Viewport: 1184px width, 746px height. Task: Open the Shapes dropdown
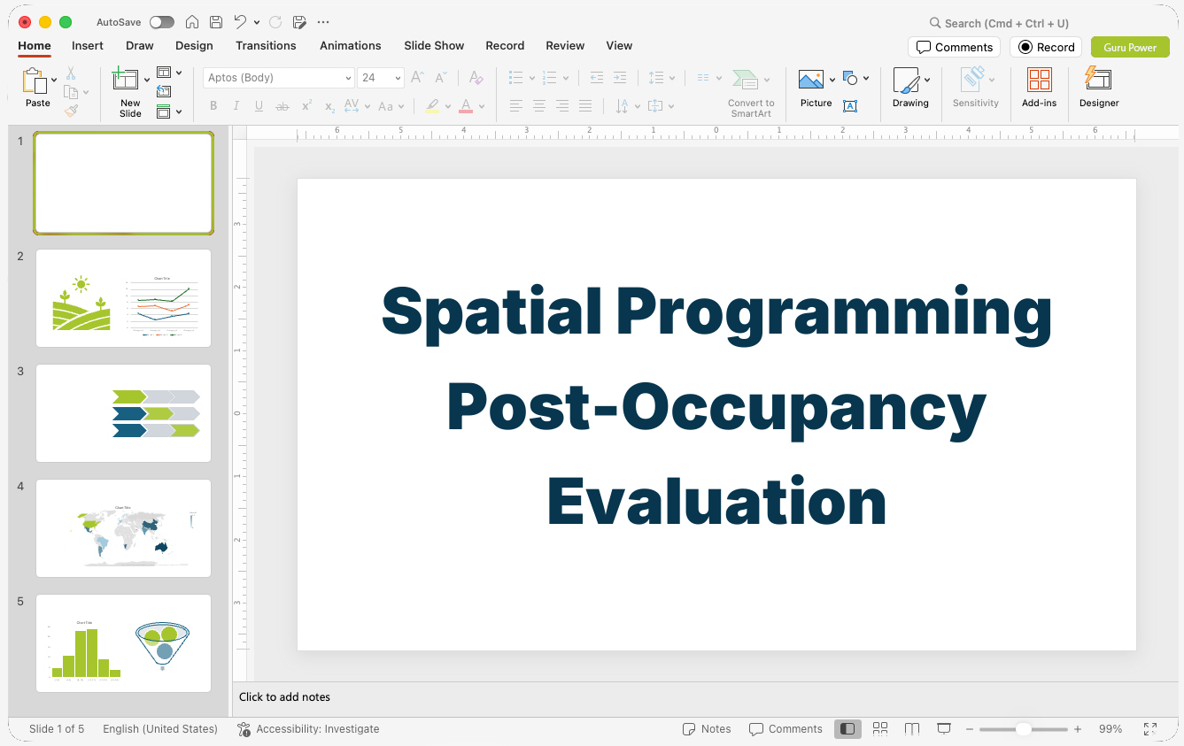coord(855,78)
